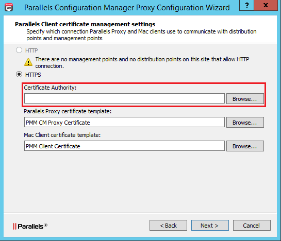
Task: Cancel the configuration wizard
Action: tap(252, 226)
